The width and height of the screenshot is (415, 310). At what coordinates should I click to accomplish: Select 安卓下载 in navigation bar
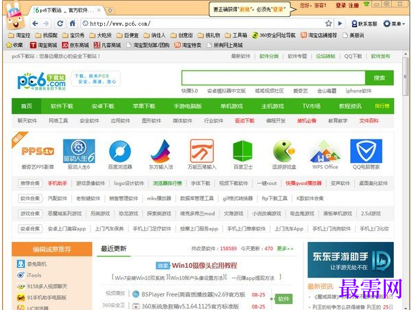pos(103,106)
